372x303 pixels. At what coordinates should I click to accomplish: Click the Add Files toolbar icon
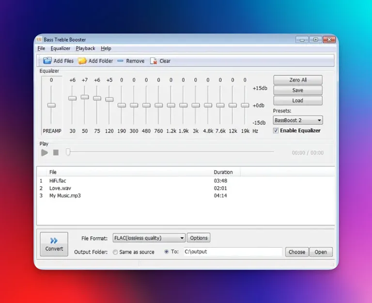click(x=47, y=61)
